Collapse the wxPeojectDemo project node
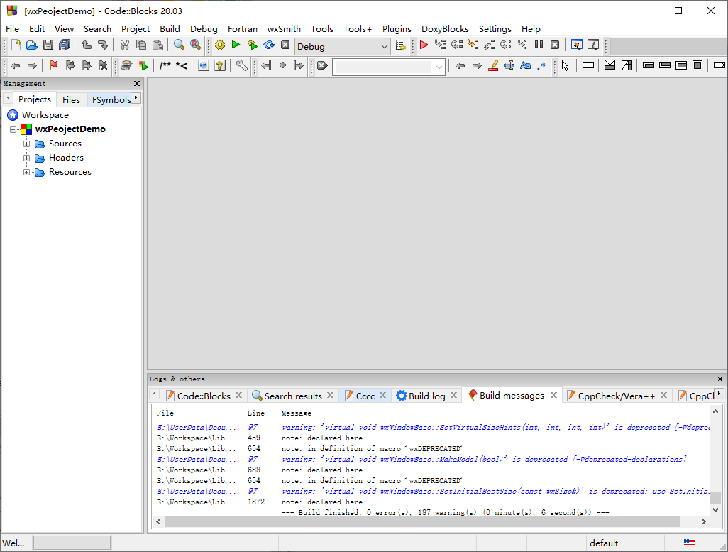The width and height of the screenshot is (728, 552). (x=13, y=129)
